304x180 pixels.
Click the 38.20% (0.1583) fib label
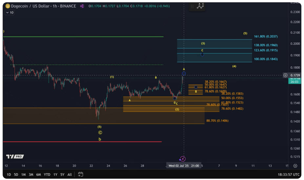(232, 94)
